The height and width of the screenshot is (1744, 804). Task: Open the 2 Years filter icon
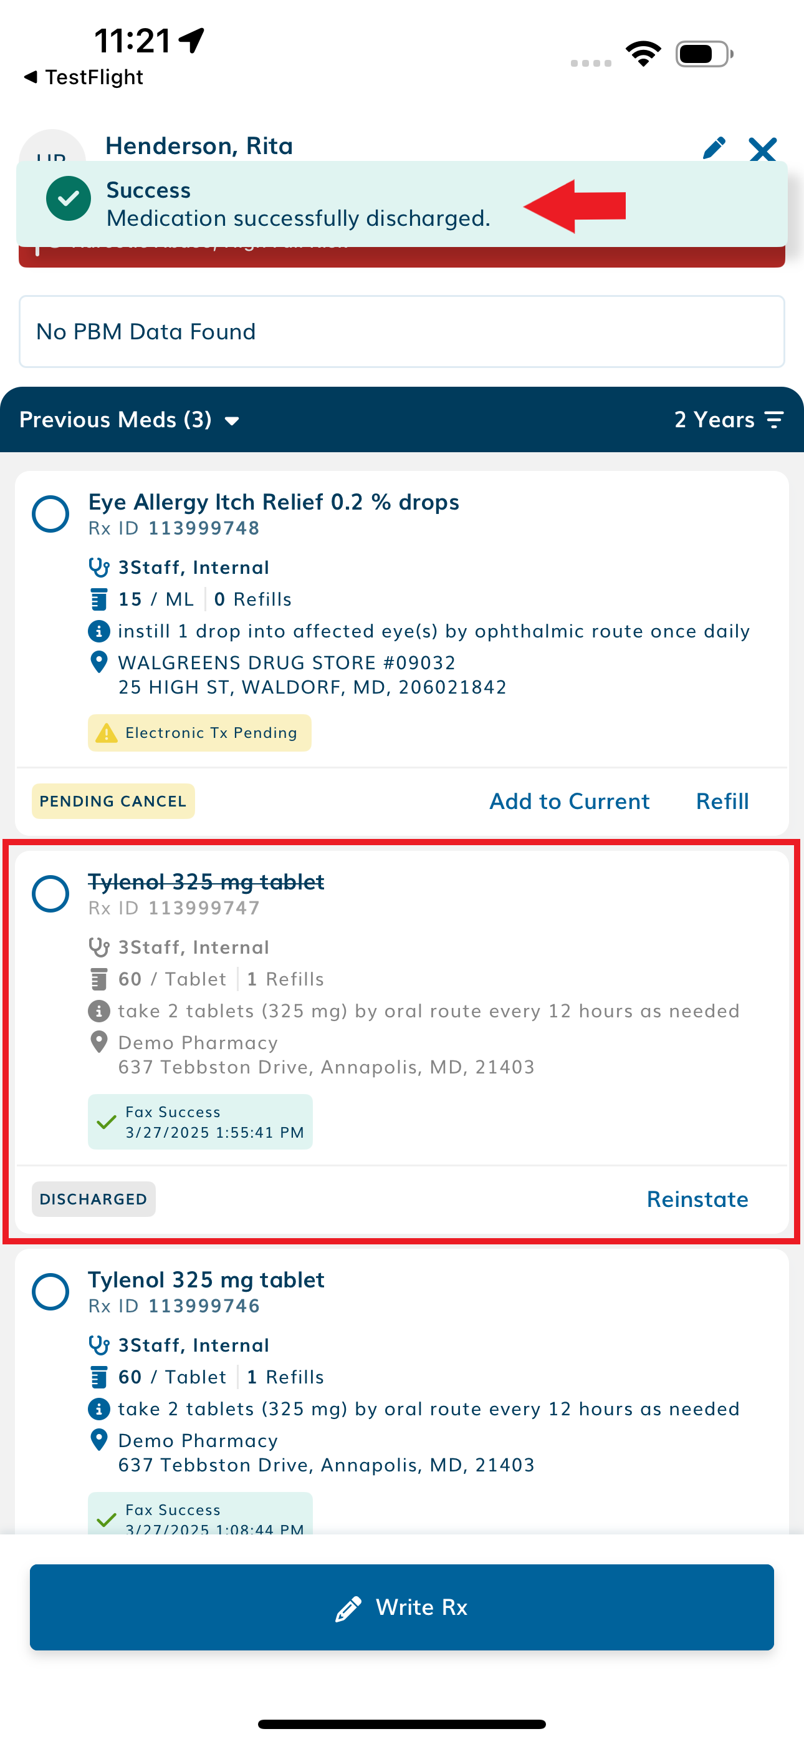pos(774,420)
